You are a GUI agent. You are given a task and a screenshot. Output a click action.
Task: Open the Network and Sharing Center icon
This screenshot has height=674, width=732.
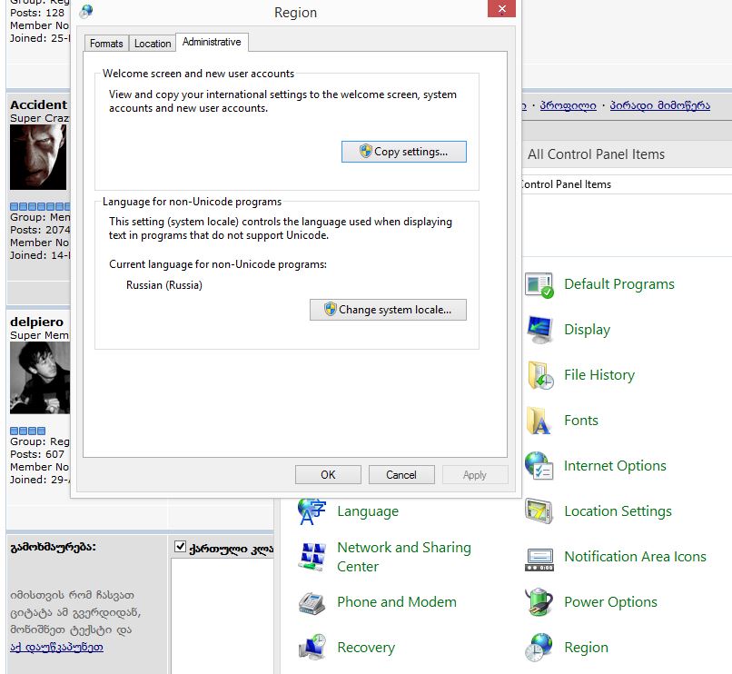coord(312,557)
